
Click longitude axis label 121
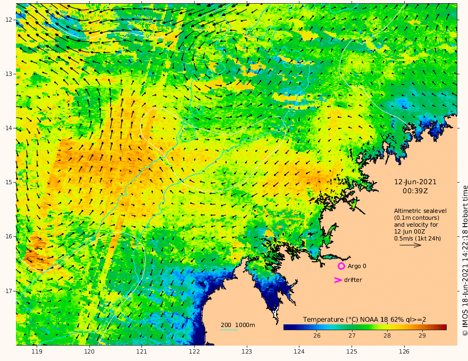point(142,351)
